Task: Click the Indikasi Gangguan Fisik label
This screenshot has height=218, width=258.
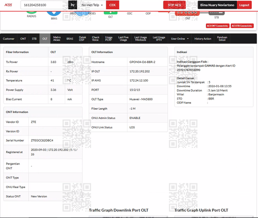Action: (x=192, y=62)
